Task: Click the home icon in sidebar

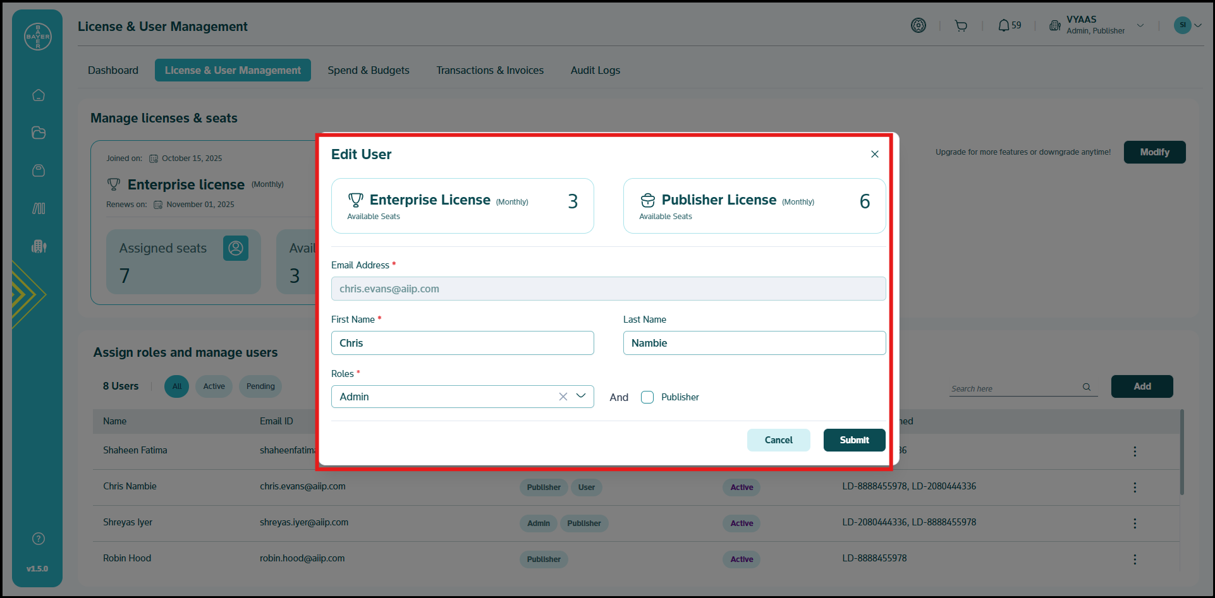Action: [39, 95]
